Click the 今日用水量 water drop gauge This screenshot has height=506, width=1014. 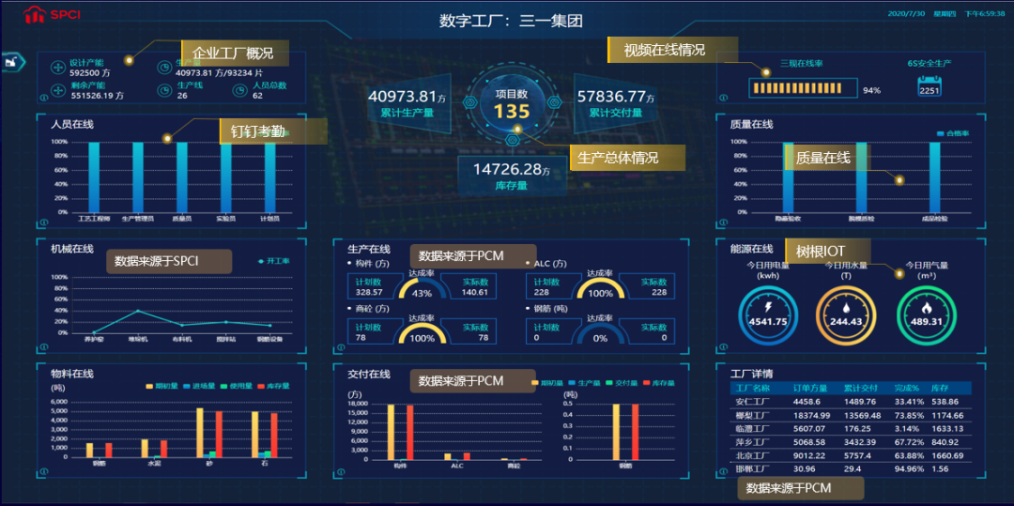click(846, 314)
